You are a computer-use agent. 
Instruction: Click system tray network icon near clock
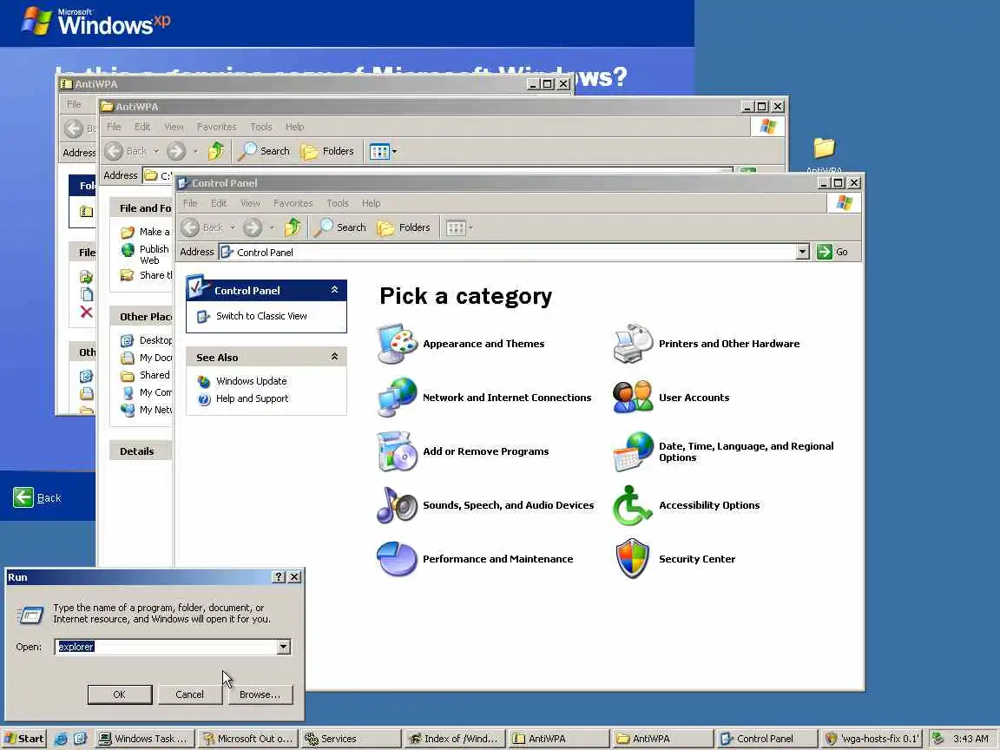tap(937, 739)
